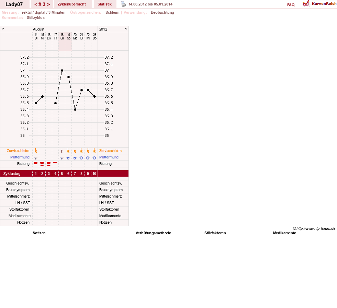Click the left 'Geschlechtsv.' row label
This screenshot has height=308, width=337.
tap(18, 183)
